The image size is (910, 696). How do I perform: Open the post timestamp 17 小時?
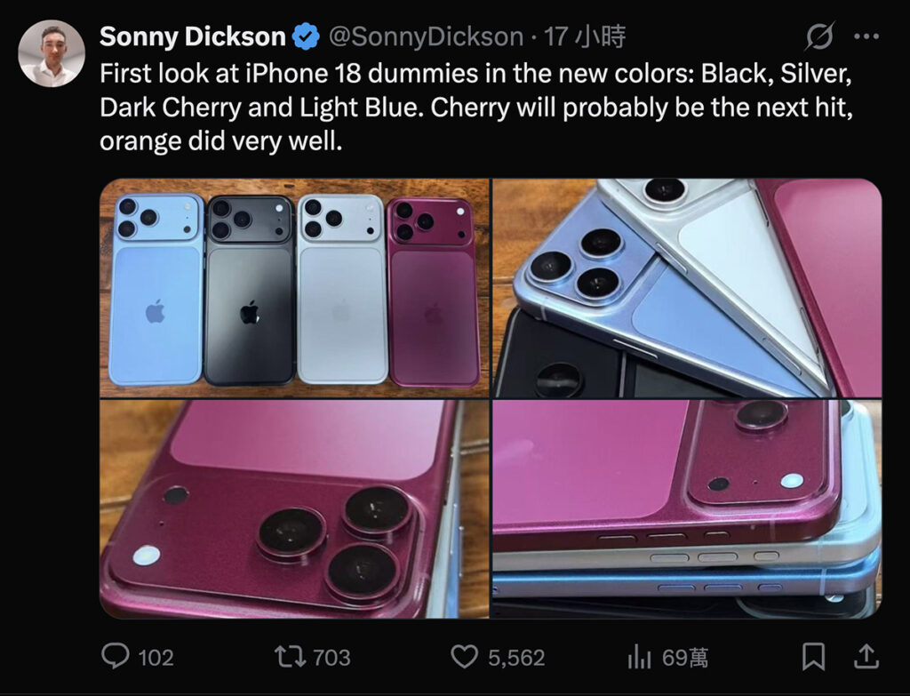click(x=585, y=36)
